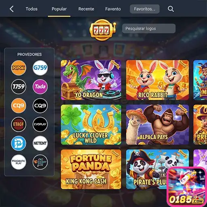Select the Evoplay provider logo
Viewport: 207px width, 207px height.
point(40,124)
